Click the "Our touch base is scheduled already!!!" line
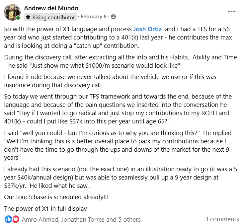Screen dimensions: 240x224 tap(56, 197)
